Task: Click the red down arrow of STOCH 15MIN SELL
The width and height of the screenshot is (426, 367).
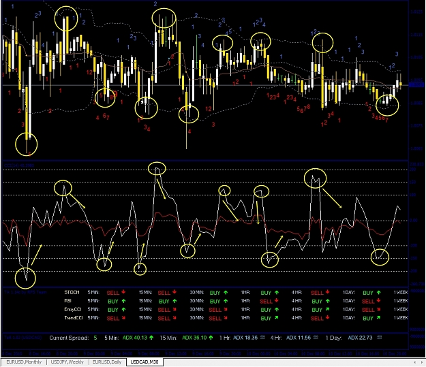Action: pos(174,292)
